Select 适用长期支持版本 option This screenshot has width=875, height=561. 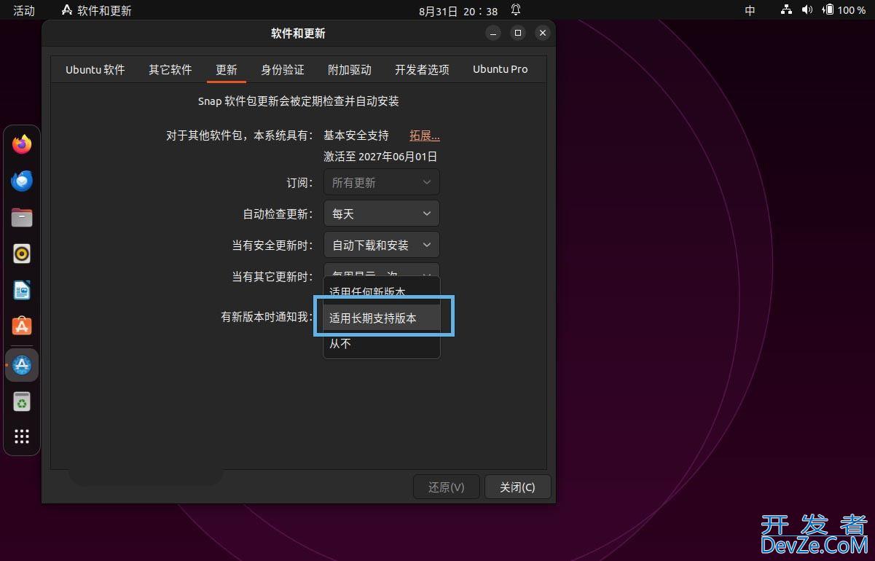382,318
